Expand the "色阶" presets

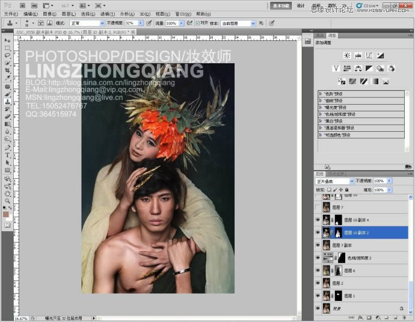[x=321, y=94]
